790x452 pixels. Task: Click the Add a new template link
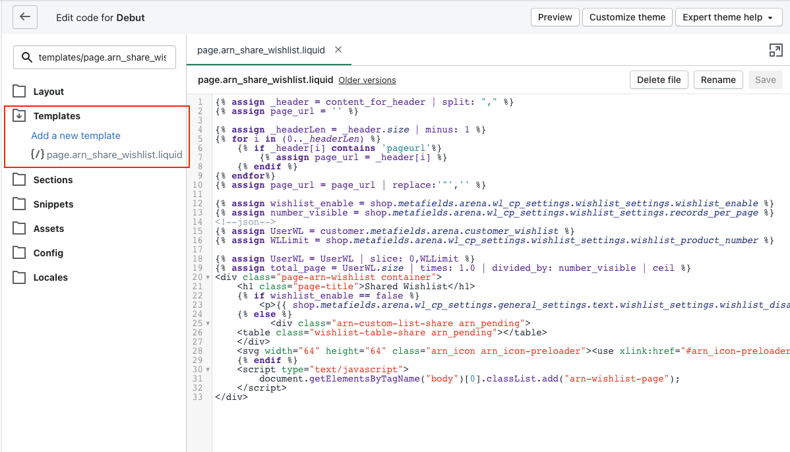tap(76, 135)
